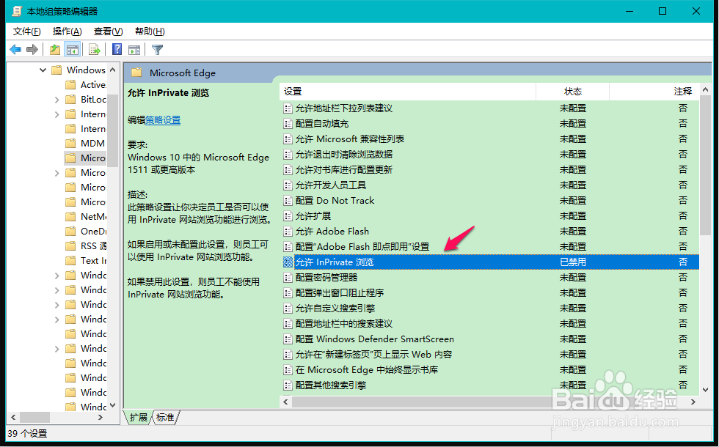
Task: Click the settings list scroll-up arrow
Action: [705, 89]
